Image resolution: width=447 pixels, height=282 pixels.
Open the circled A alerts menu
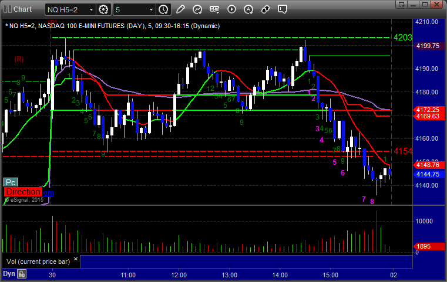pyautogui.click(x=248, y=9)
